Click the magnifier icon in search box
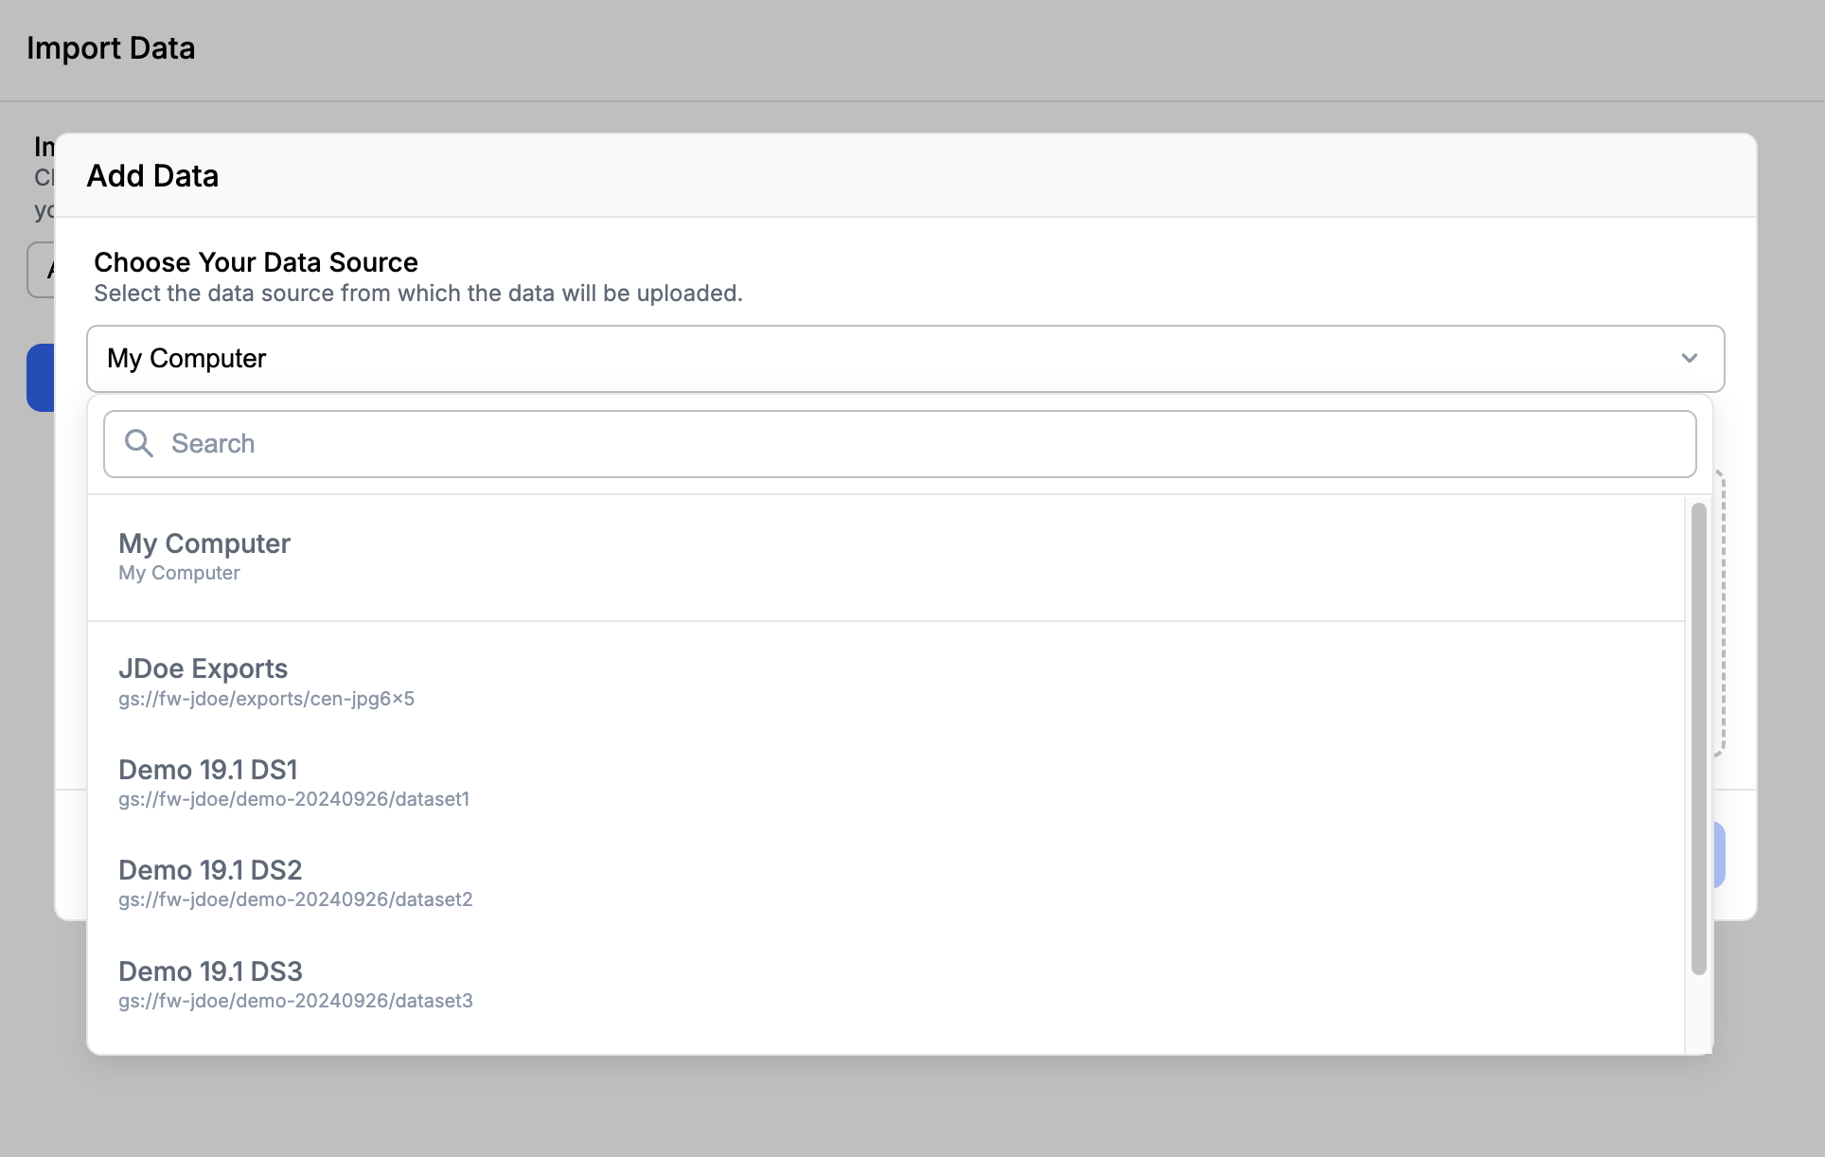 tap(139, 443)
